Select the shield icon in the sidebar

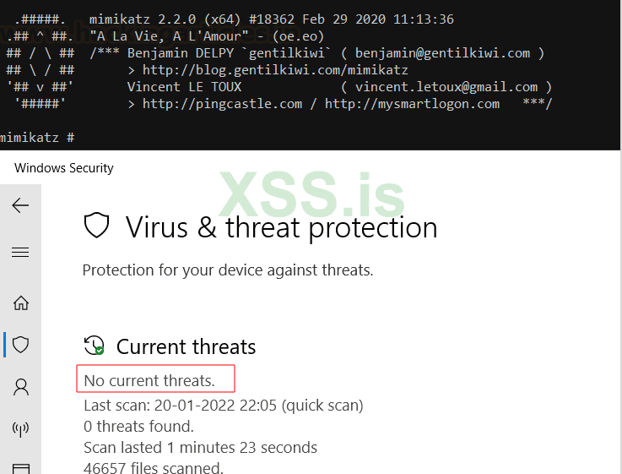(21, 344)
